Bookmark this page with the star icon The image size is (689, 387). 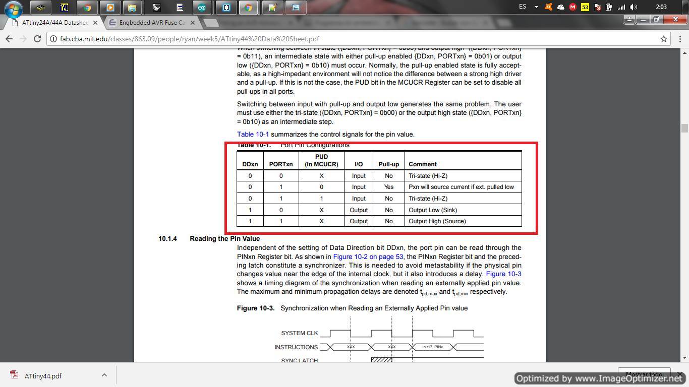pos(664,39)
